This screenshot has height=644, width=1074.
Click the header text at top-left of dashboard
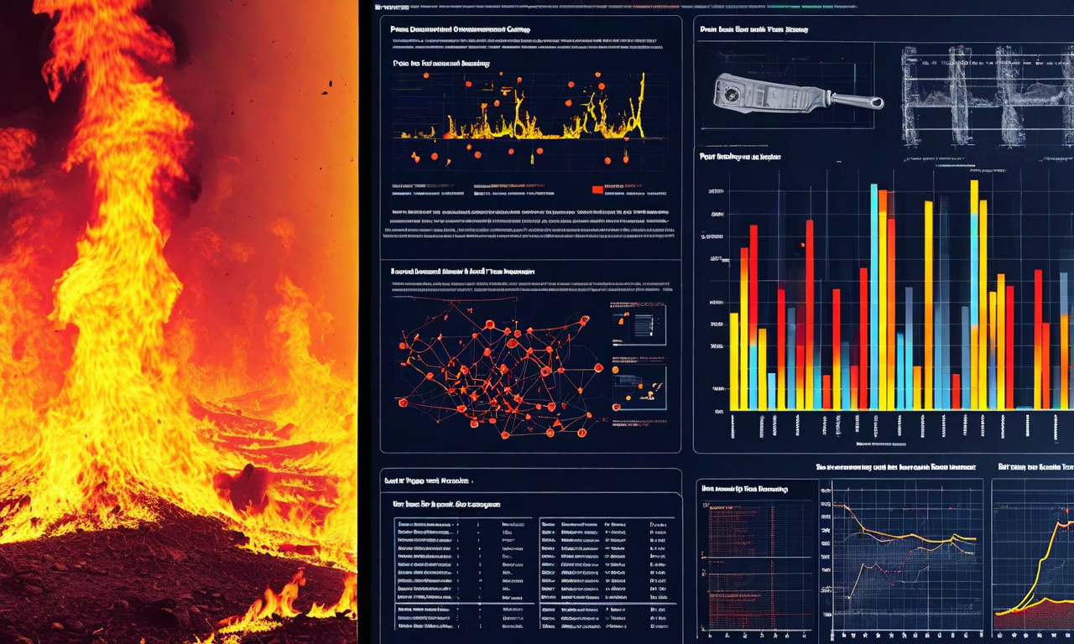click(x=390, y=7)
